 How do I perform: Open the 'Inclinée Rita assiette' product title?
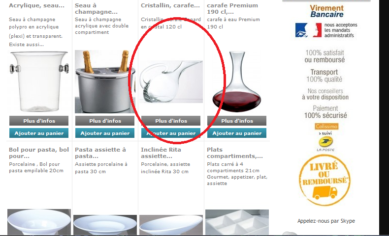[x=161, y=153]
